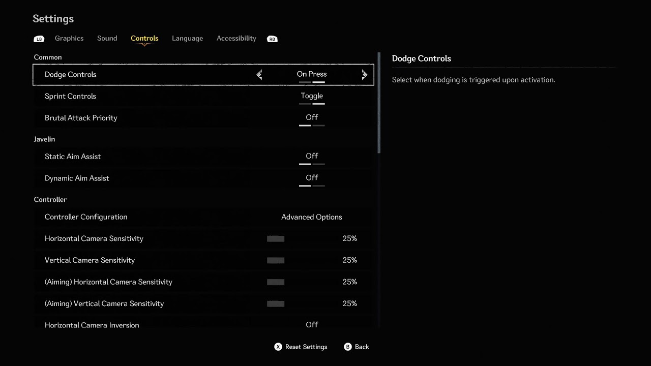Click the LB bumper icon

click(39, 39)
